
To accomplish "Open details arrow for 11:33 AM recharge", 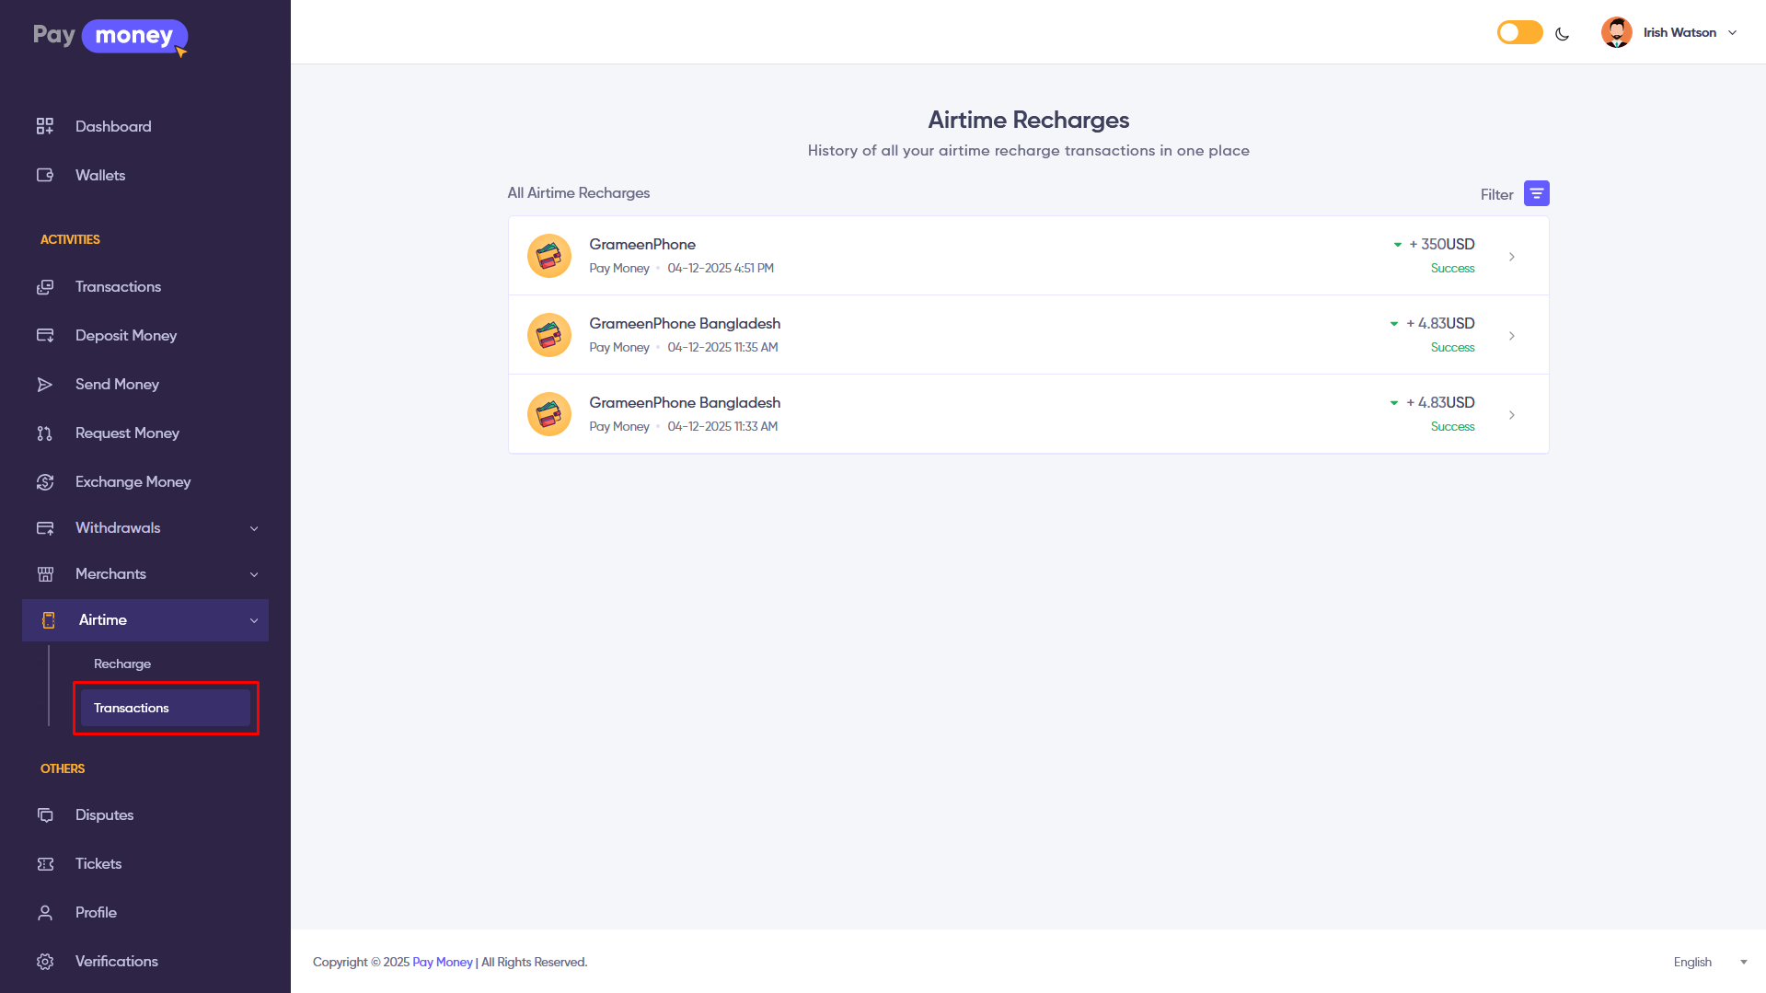I will 1511,415.
